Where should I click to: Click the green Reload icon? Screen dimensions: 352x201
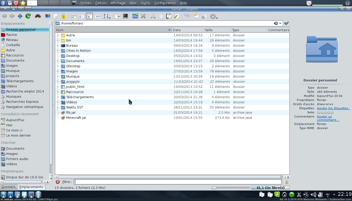28,16
